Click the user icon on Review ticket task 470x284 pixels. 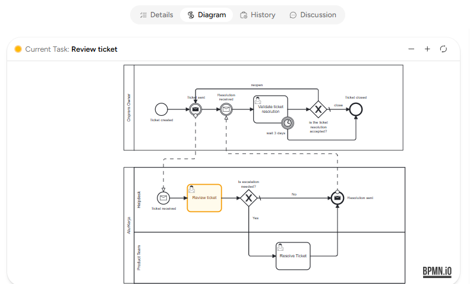[191, 189]
